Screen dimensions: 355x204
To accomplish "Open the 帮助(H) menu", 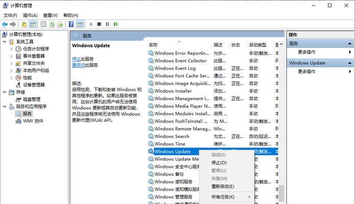I will [x=71, y=15].
